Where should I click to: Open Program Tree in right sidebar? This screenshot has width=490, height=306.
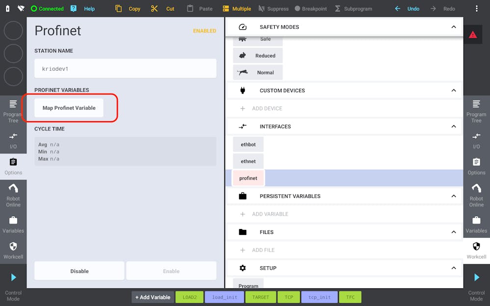476,111
